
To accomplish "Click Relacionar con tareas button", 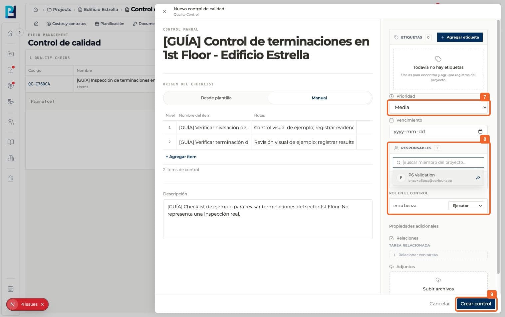I will coord(438,255).
